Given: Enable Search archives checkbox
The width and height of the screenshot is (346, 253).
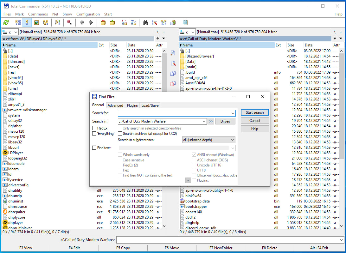Looking at the screenshot, I should 120,133.
